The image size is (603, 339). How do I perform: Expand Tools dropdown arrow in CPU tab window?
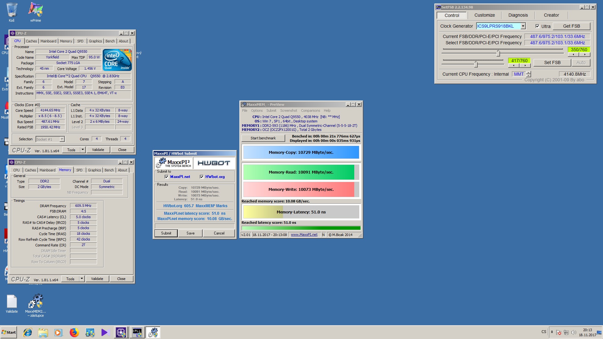click(83, 150)
